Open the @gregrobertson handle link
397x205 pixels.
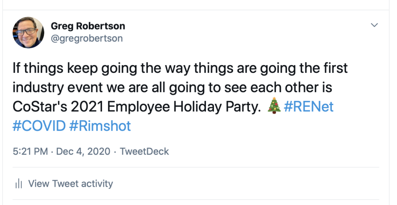pos(87,38)
